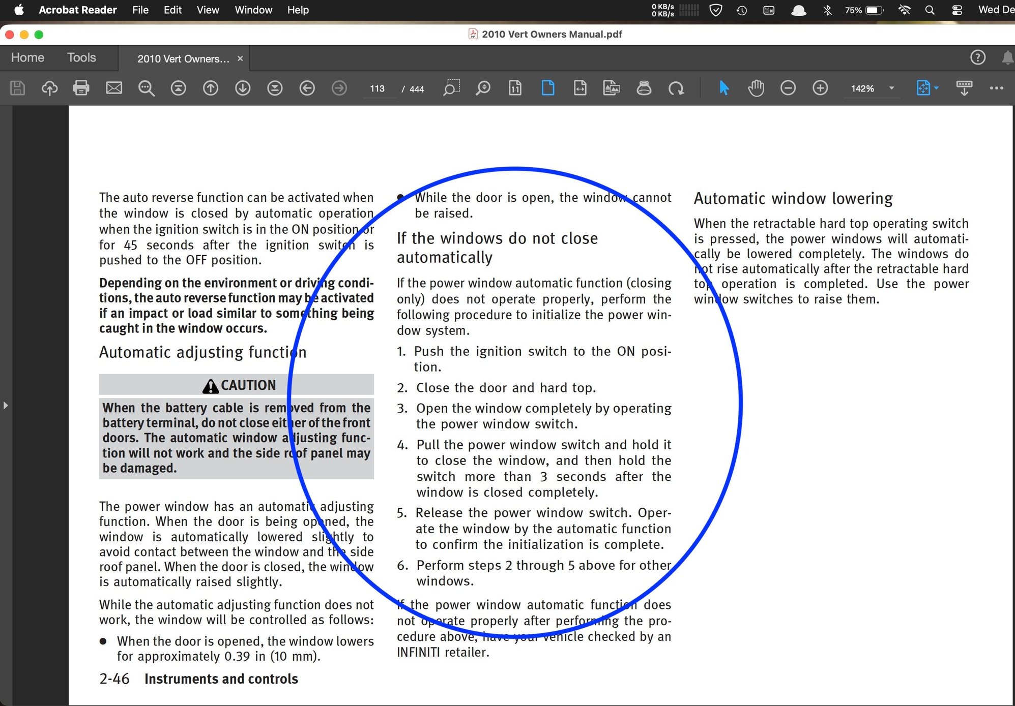
Task: Click the page number field showing 113
Action: coord(377,88)
